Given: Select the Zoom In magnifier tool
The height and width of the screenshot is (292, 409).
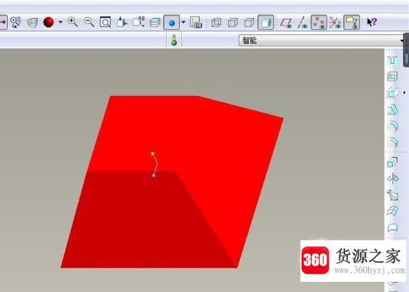Looking at the screenshot, I should click(x=73, y=22).
